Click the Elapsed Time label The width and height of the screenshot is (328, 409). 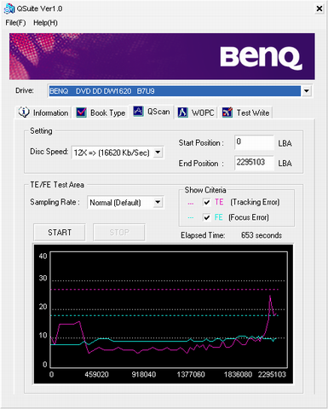(203, 235)
